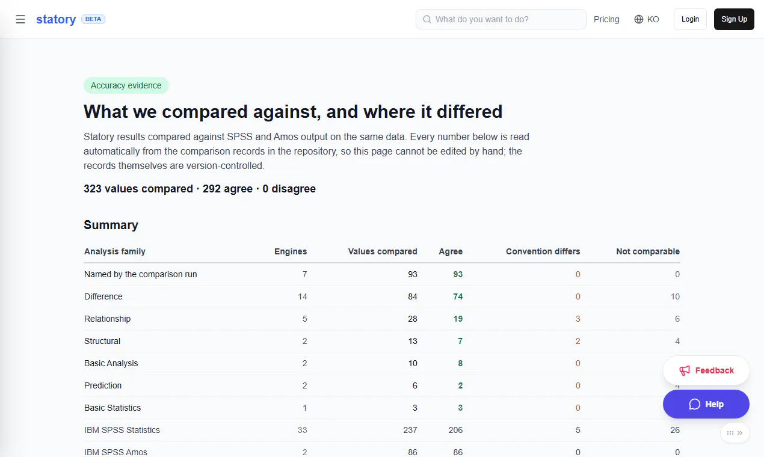
Task: Click the Accuracy evidence tag
Action: click(126, 85)
